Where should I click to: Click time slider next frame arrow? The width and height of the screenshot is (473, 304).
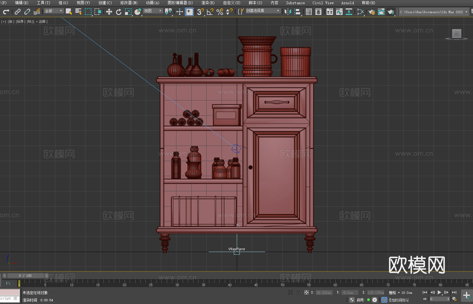click(46, 276)
